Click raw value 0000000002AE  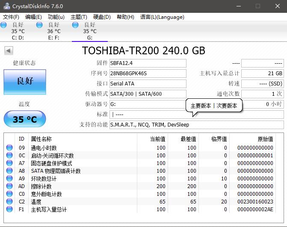pyautogui.click(x=255, y=209)
